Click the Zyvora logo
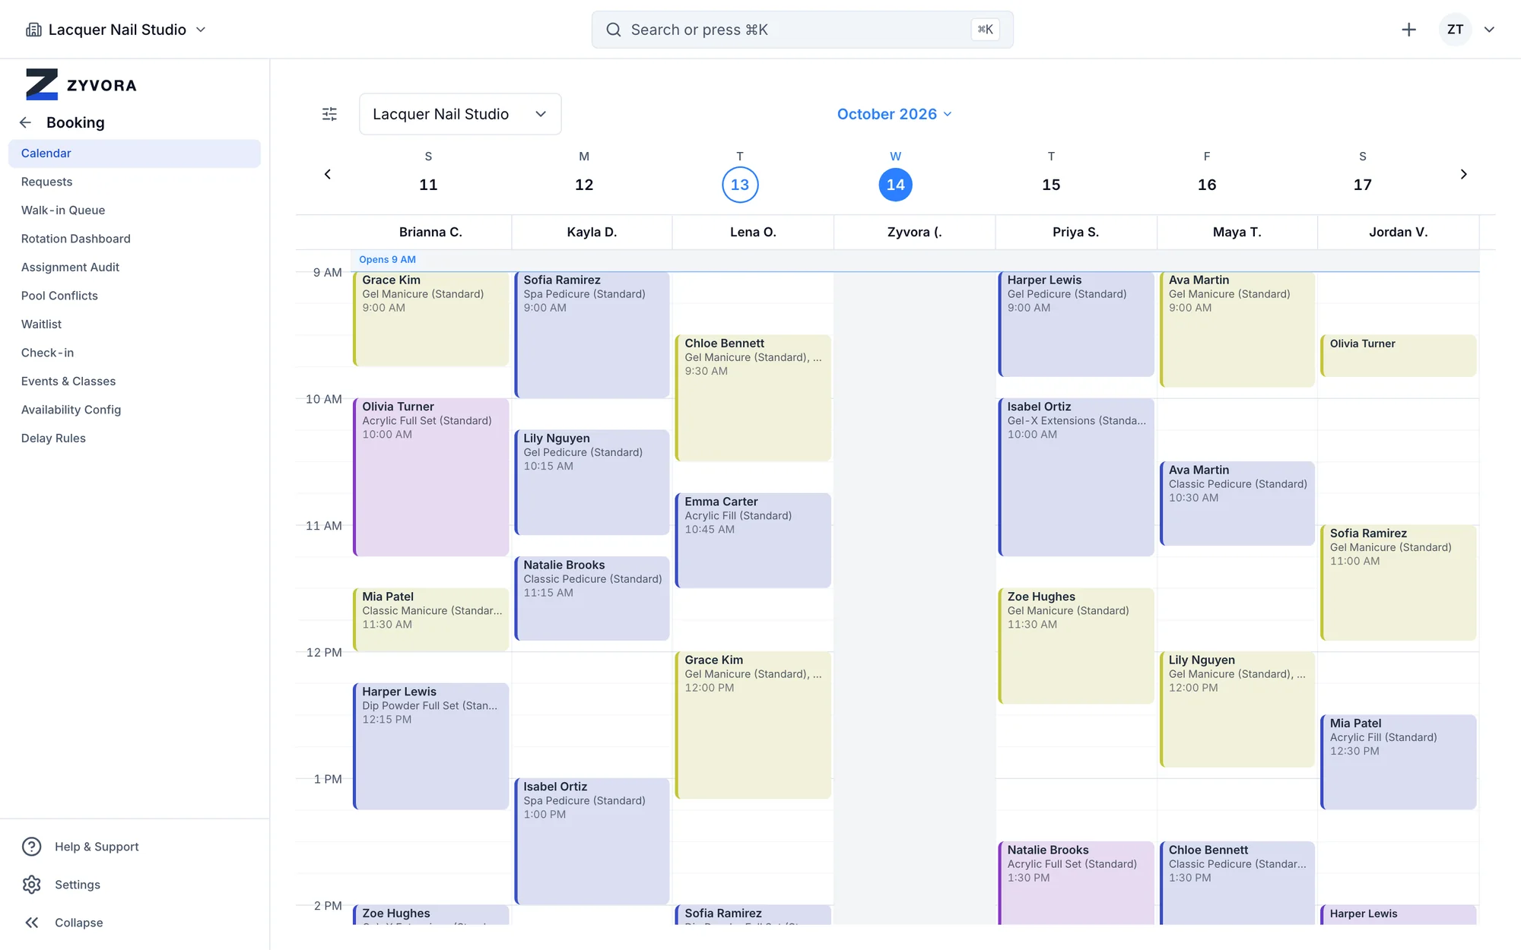1521x950 pixels. tap(81, 84)
